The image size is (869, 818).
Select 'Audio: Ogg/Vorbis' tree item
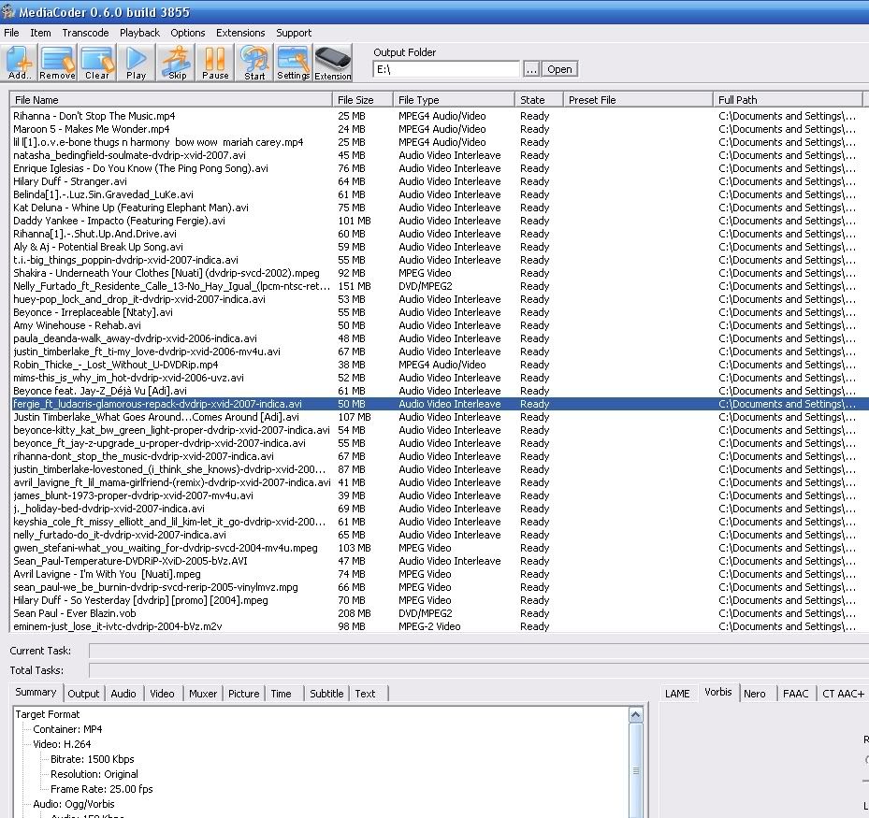coord(74,804)
